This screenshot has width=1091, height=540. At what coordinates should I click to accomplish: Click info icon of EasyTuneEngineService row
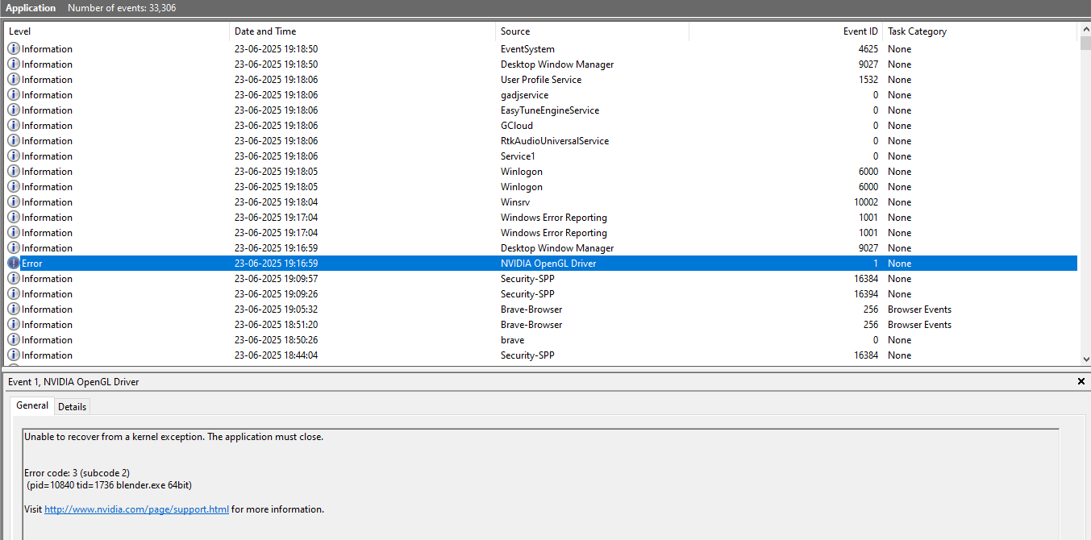coord(14,110)
